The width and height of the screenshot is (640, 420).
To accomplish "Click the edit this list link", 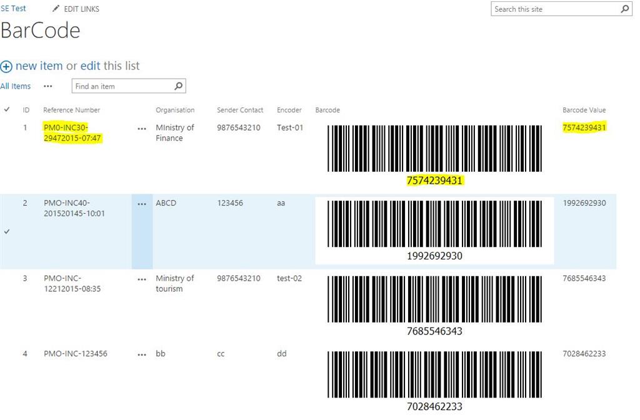I will coord(90,66).
